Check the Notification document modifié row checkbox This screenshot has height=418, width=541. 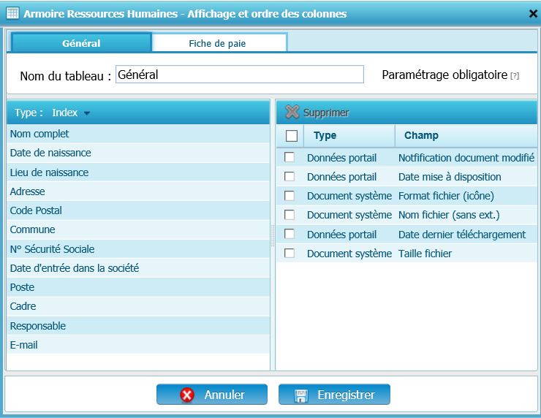click(x=290, y=157)
